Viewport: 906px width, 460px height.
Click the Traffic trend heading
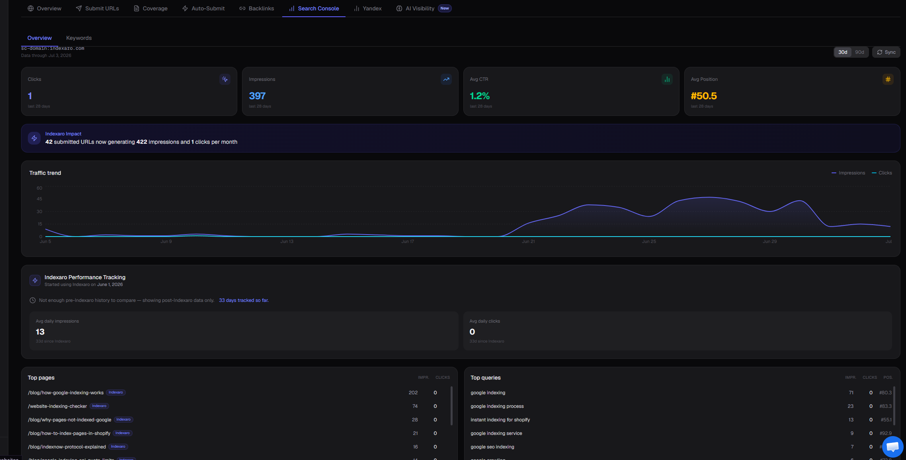click(x=45, y=173)
